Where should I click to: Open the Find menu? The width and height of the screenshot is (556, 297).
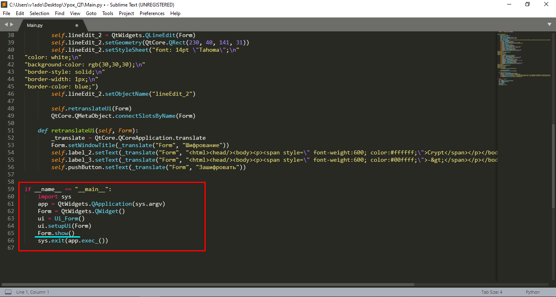pyautogui.click(x=59, y=13)
